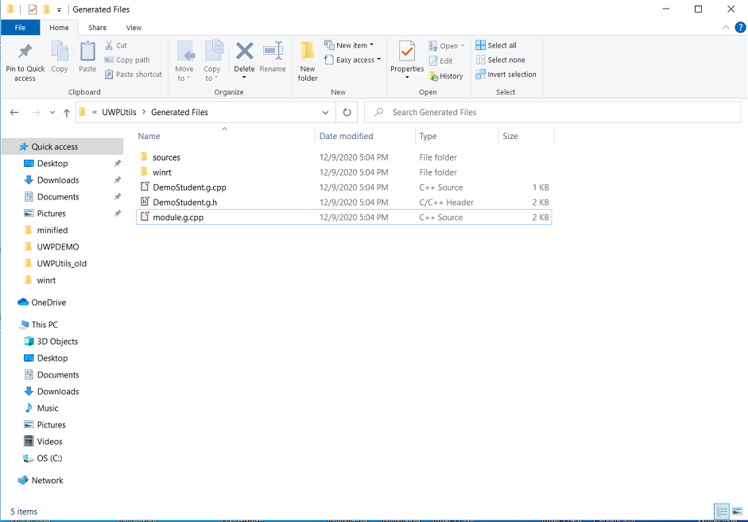Select the module.g.cpp file

[343, 218]
